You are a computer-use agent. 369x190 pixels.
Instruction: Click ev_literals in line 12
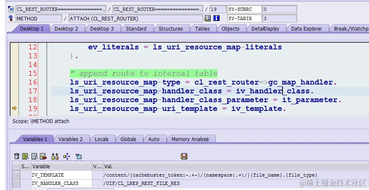click(113, 47)
